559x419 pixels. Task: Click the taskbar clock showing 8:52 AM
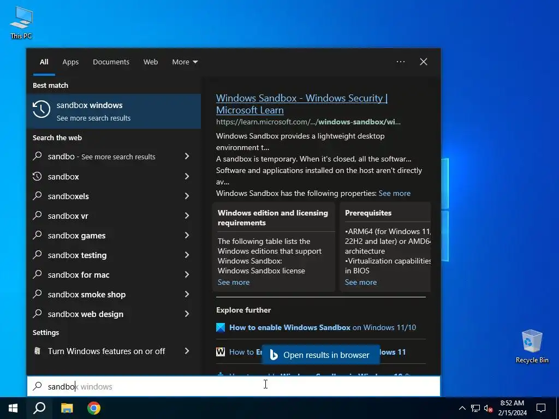tap(512, 408)
